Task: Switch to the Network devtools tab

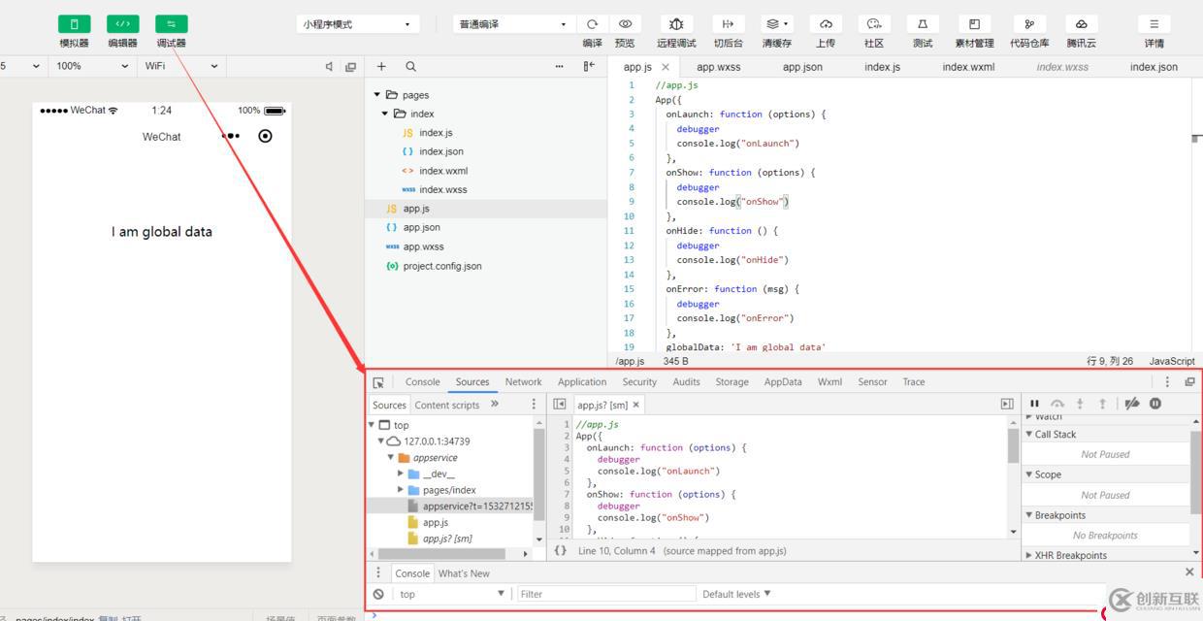Action: coord(523,382)
